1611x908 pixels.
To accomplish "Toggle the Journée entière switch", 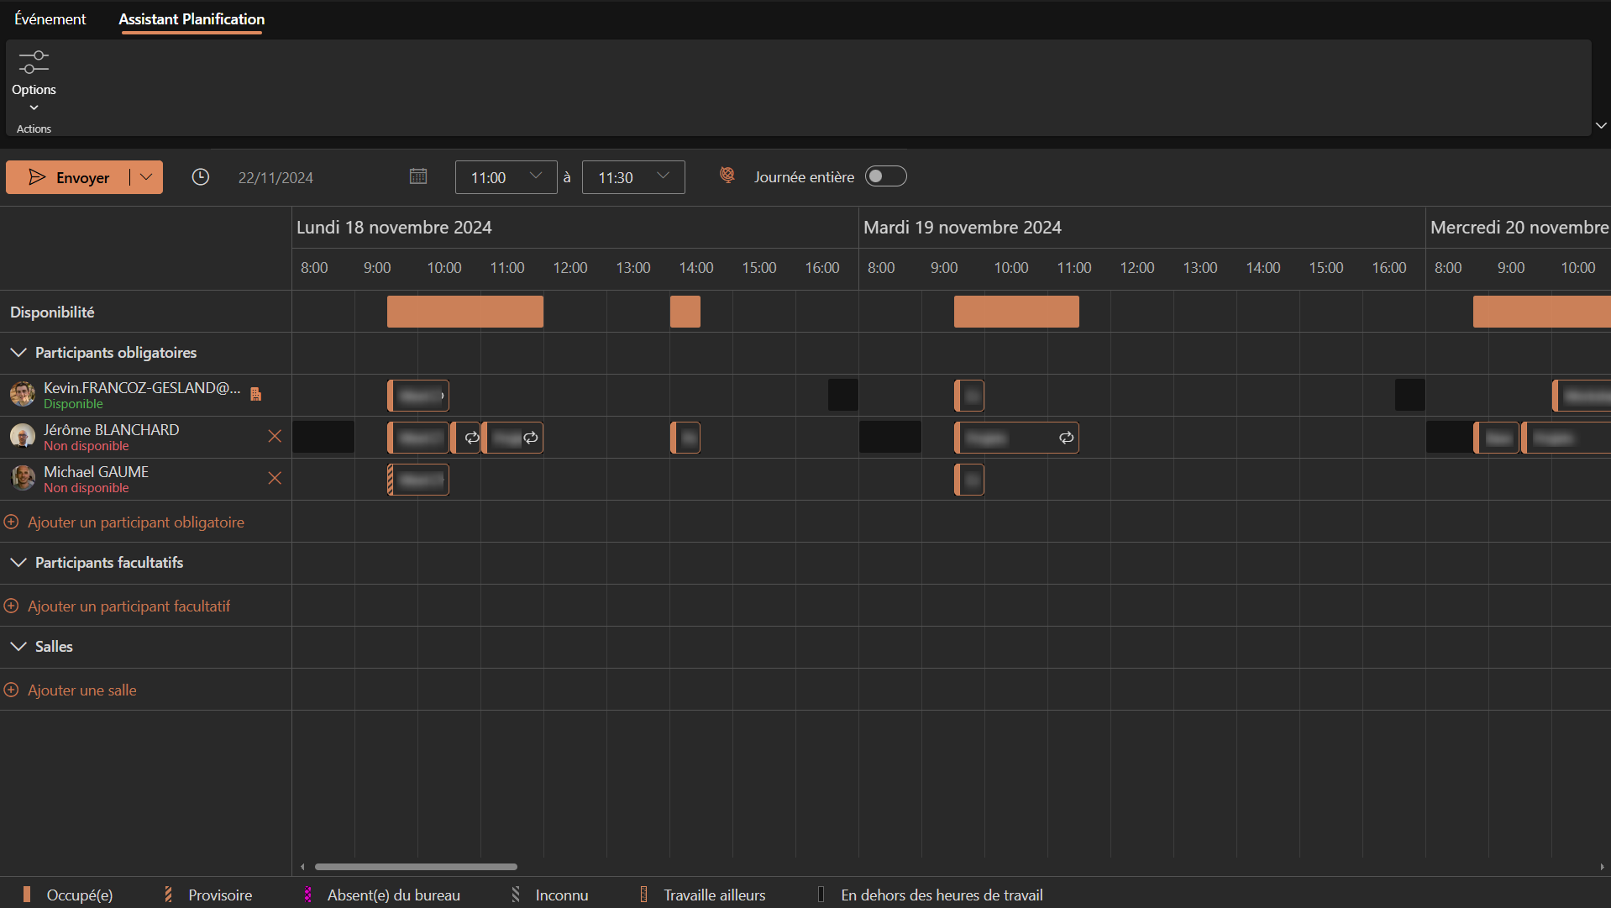I will [885, 176].
